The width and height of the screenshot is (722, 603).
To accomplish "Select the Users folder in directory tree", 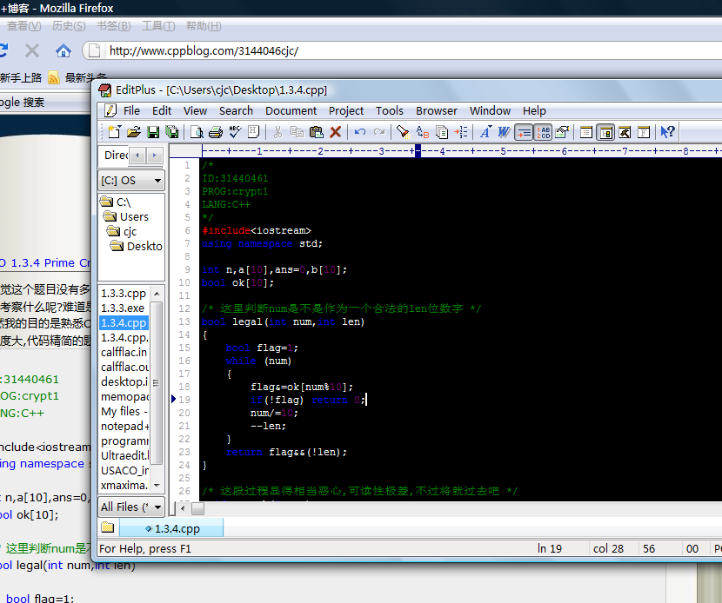I will point(133,216).
